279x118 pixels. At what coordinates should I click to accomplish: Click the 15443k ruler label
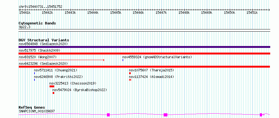(x=70, y=13)
